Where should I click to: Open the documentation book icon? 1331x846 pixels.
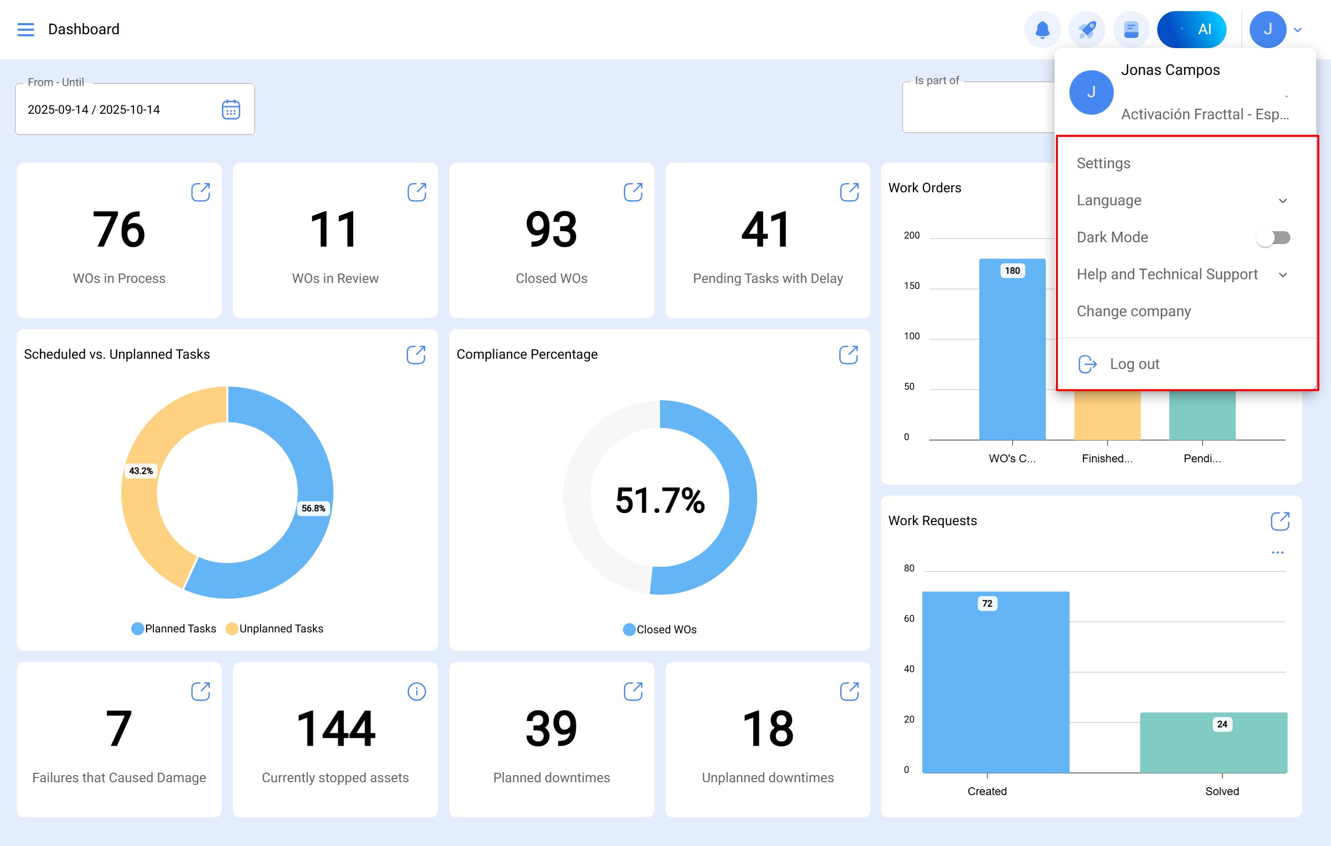[x=1131, y=29]
